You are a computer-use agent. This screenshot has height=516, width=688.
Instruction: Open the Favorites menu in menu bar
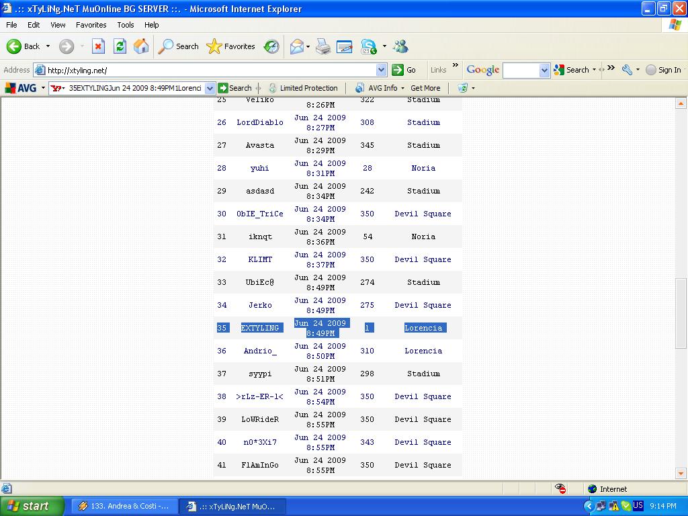coord(91,25)
